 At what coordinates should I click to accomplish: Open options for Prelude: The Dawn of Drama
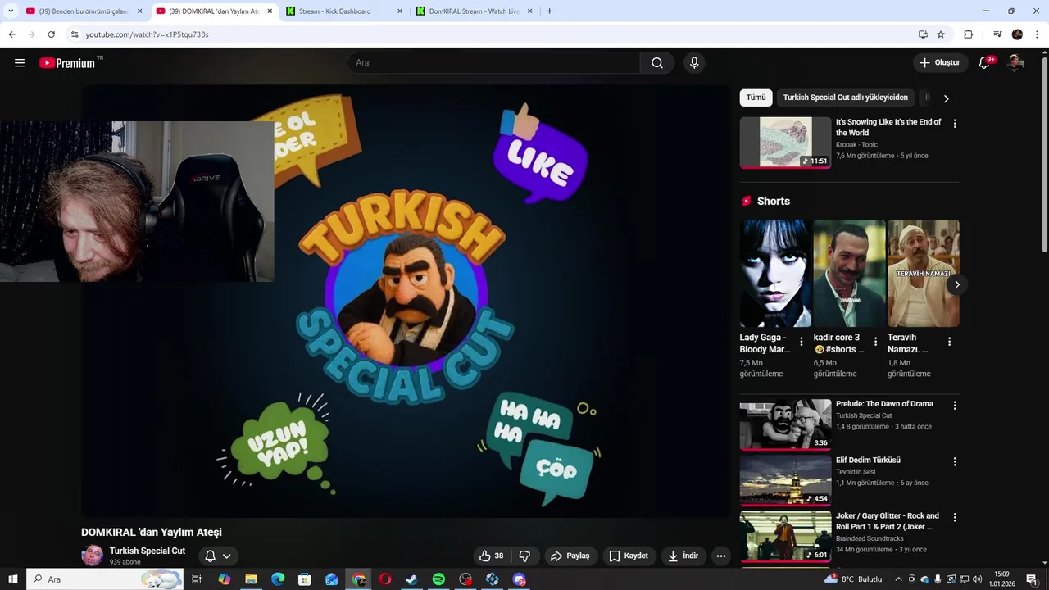point(954,405)
